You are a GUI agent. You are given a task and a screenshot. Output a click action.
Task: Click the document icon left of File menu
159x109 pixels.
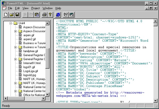[x=4, y=8]
